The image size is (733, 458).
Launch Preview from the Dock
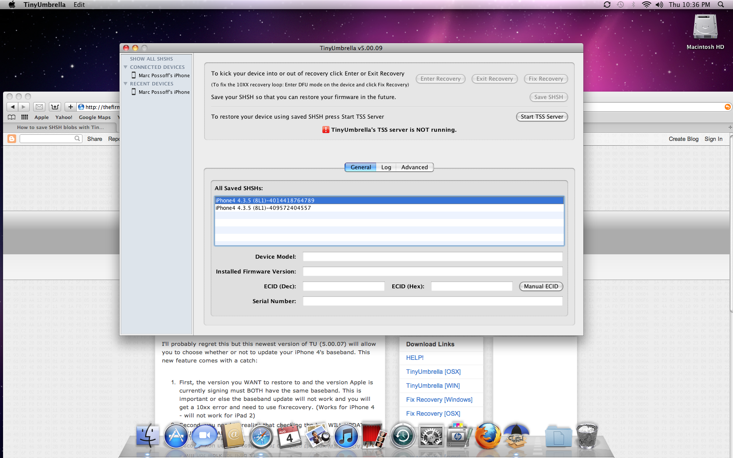(318, 436)
